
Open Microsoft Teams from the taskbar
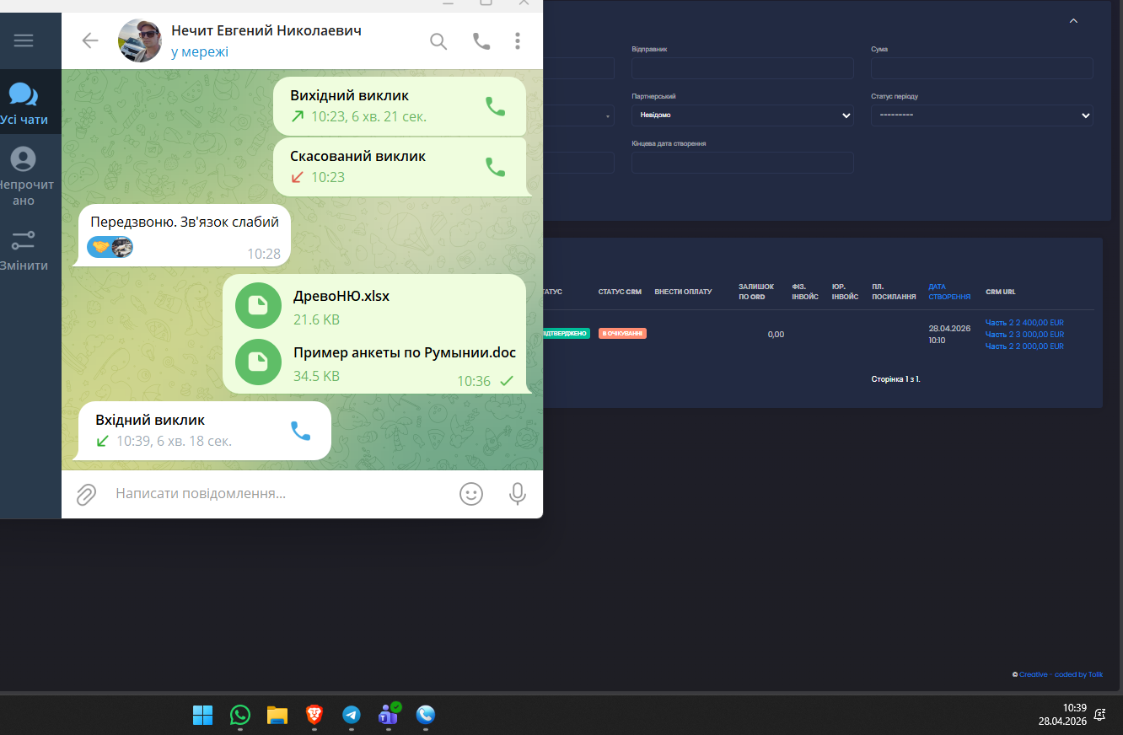389,715
